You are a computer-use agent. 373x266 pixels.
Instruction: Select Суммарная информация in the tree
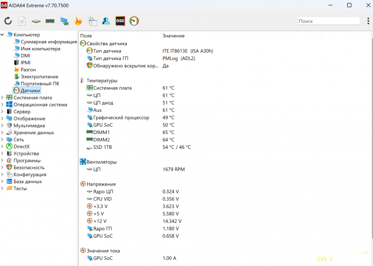[x=45, y=42]
